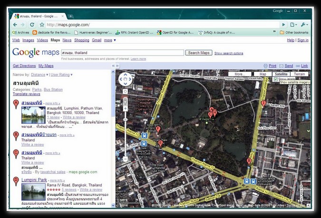Image resolution: width=321 pixels, height=218 pixels.
Task: Click the Get Directions link
Action: click(24, 66)
